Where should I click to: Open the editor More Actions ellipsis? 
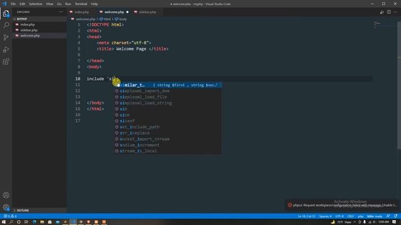pyautogui.click(x=395, y=12)
